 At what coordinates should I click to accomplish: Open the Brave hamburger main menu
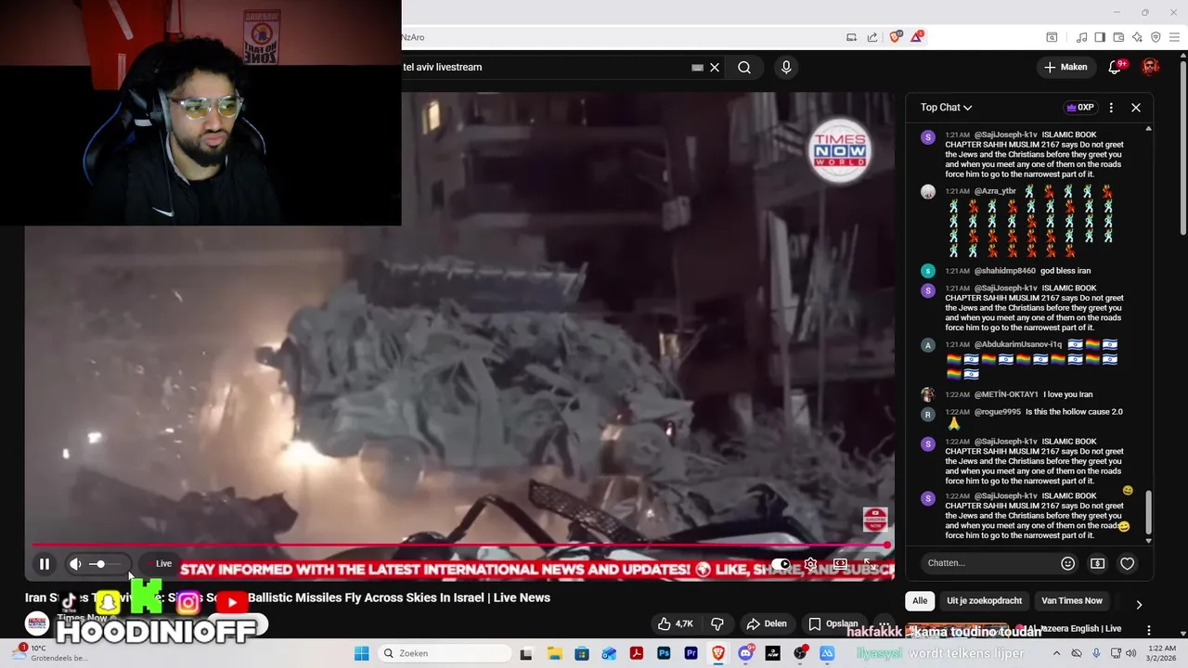pyautogui.click(x=1174, y=37)
